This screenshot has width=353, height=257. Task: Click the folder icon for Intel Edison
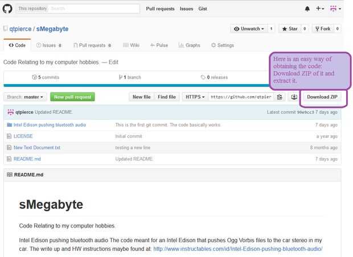click(9, 125)
